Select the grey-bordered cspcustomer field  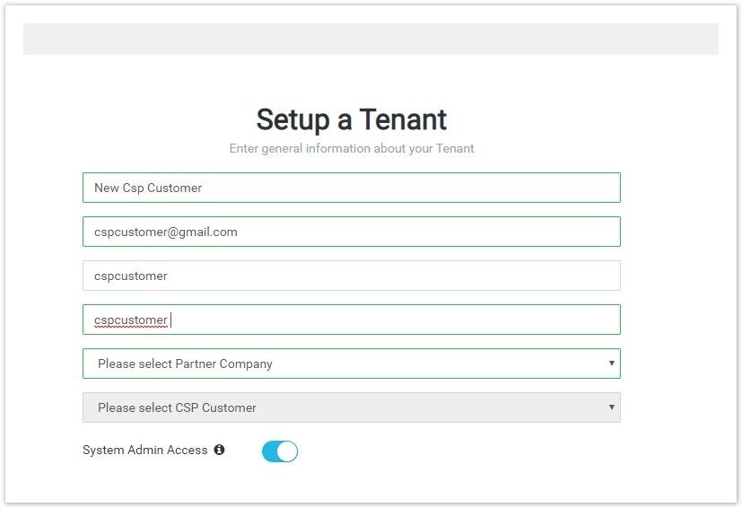tap(351, 276)
